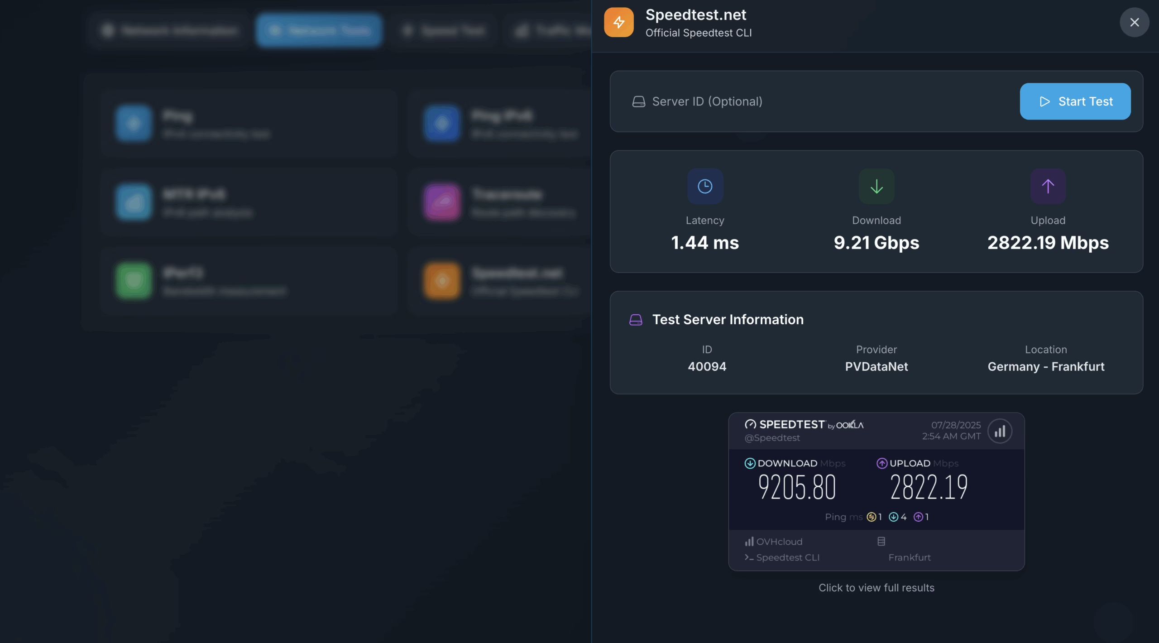Click the 9205.80 download number on card
The height and width of the screenshot is (643, 1159).
(x=797, y=488)
